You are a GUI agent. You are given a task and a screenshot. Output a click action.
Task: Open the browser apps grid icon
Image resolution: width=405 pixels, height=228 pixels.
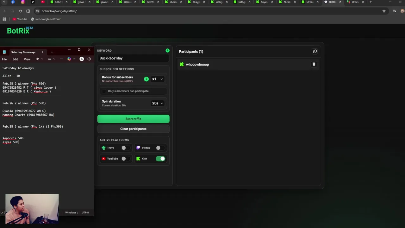click(x=4, y=19)
